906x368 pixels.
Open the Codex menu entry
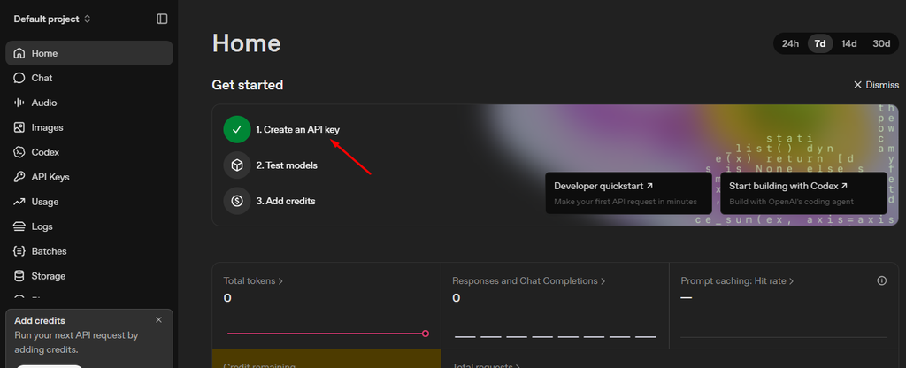pyautogui.click(x=46, y=152)
